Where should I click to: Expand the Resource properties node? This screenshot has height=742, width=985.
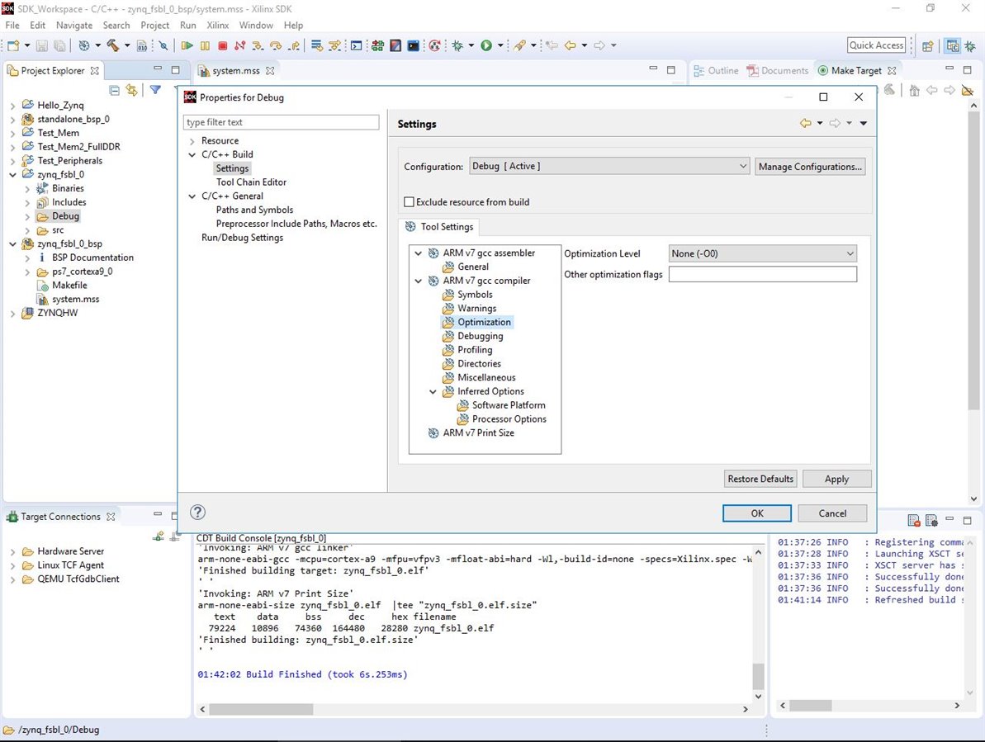(x=192, y=141)
